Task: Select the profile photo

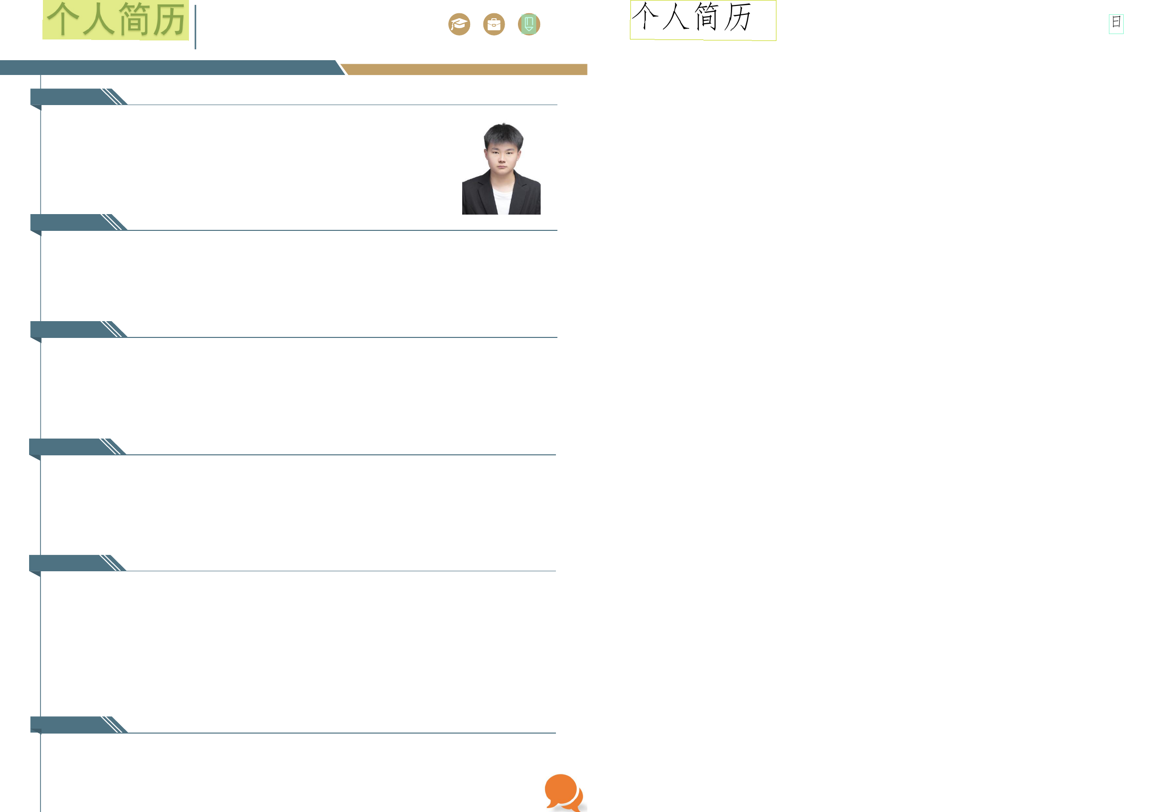Action: pos(501,168)
